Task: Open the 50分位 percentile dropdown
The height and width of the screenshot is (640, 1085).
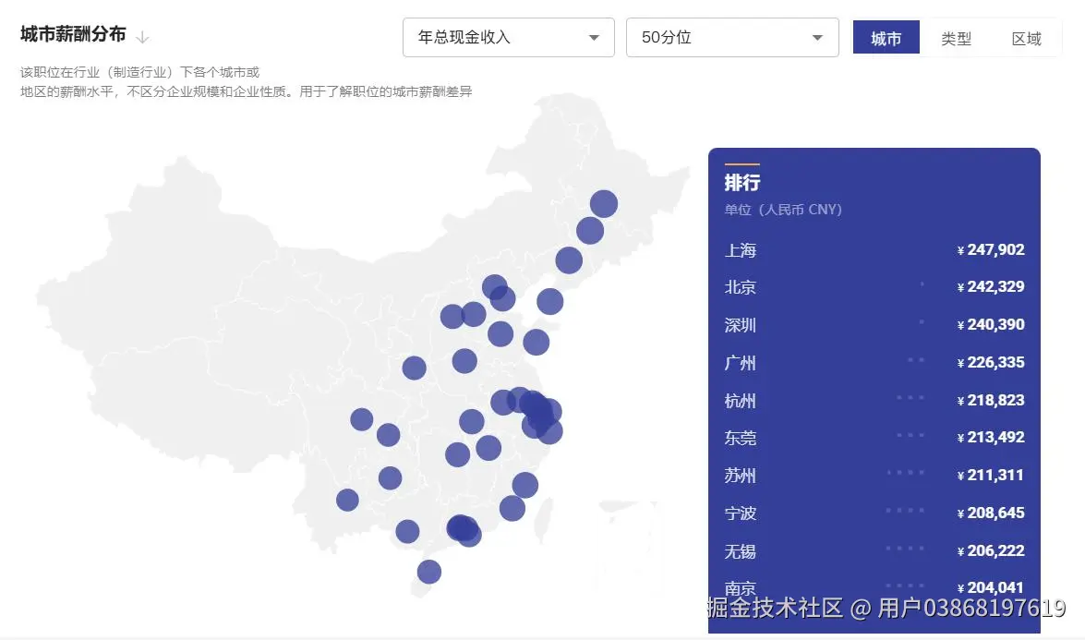Action: click(x=732, y=37)
